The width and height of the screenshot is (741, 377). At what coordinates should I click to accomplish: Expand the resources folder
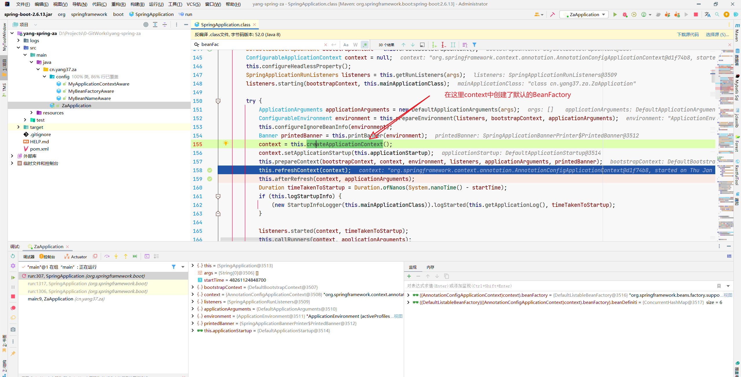click(32, 113)
